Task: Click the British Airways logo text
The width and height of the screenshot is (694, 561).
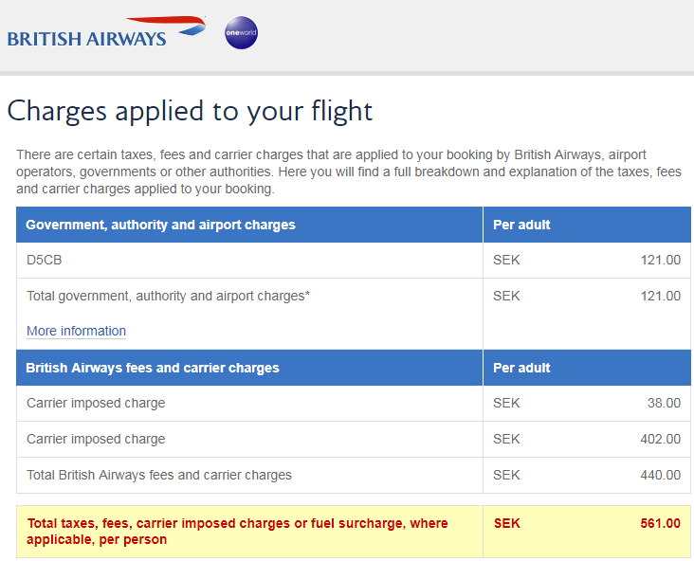Action: pyautogui.click(x=86, y=39)
